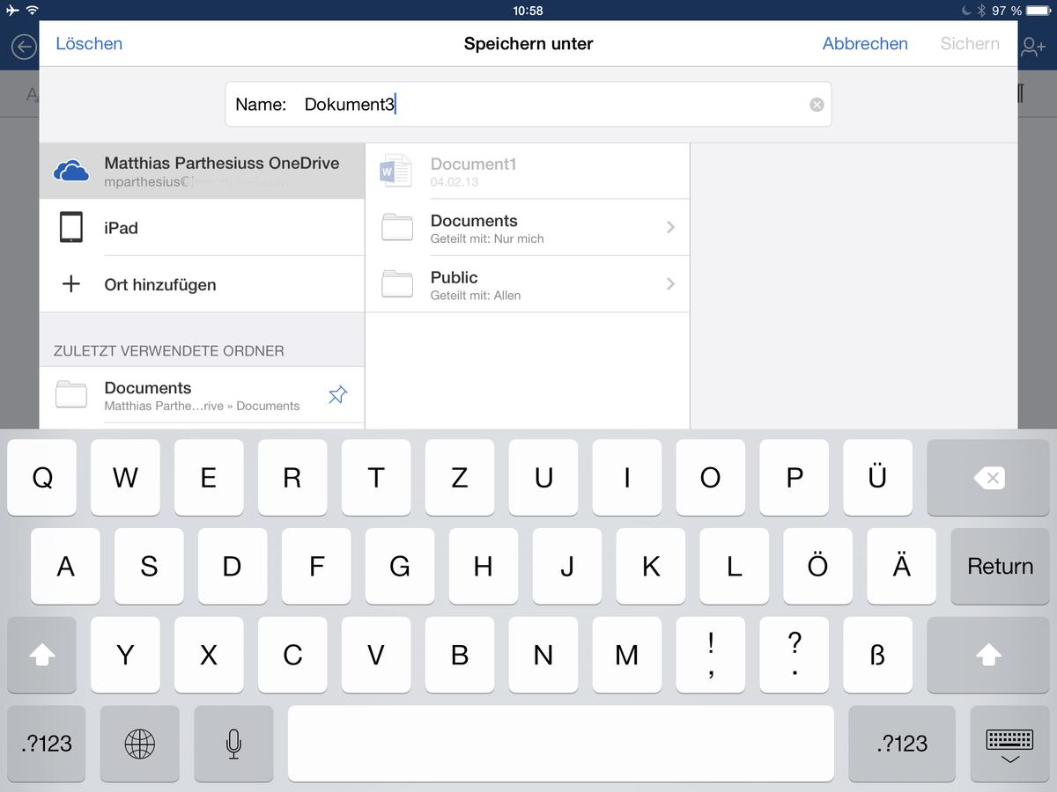Tap the Ü key

click(x=877, y=478)
